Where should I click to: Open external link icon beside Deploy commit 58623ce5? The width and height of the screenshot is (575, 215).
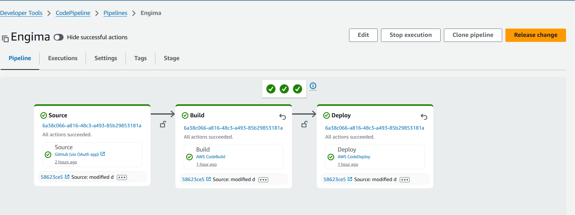pyautogui.click(x=350, y=179)
